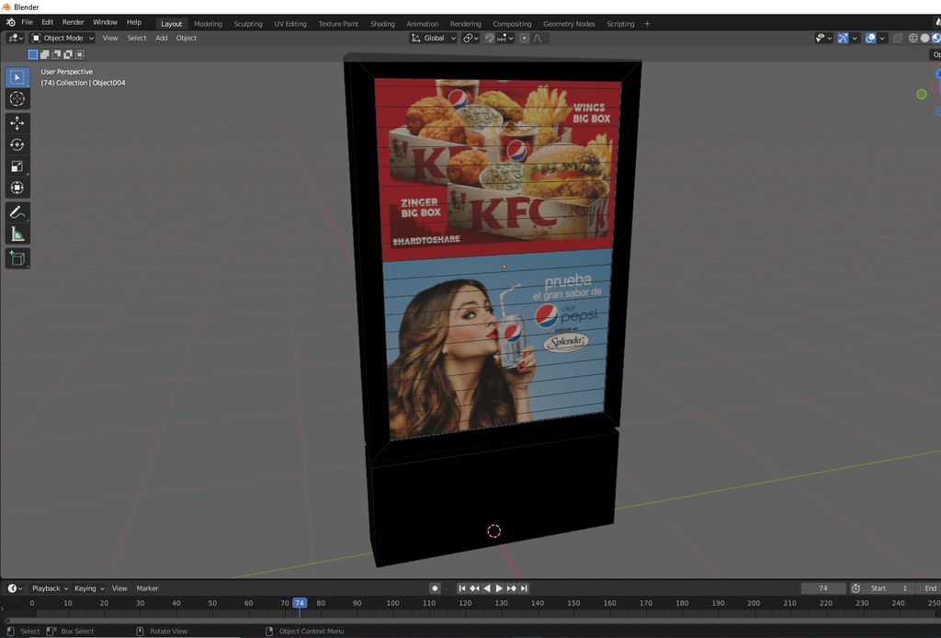
Task: Open the Render menu
Action: click(74, 22)
